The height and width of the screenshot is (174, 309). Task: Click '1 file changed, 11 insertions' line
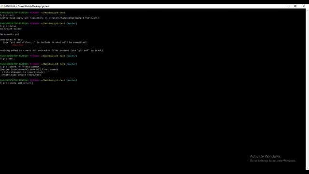coord(23,72)
